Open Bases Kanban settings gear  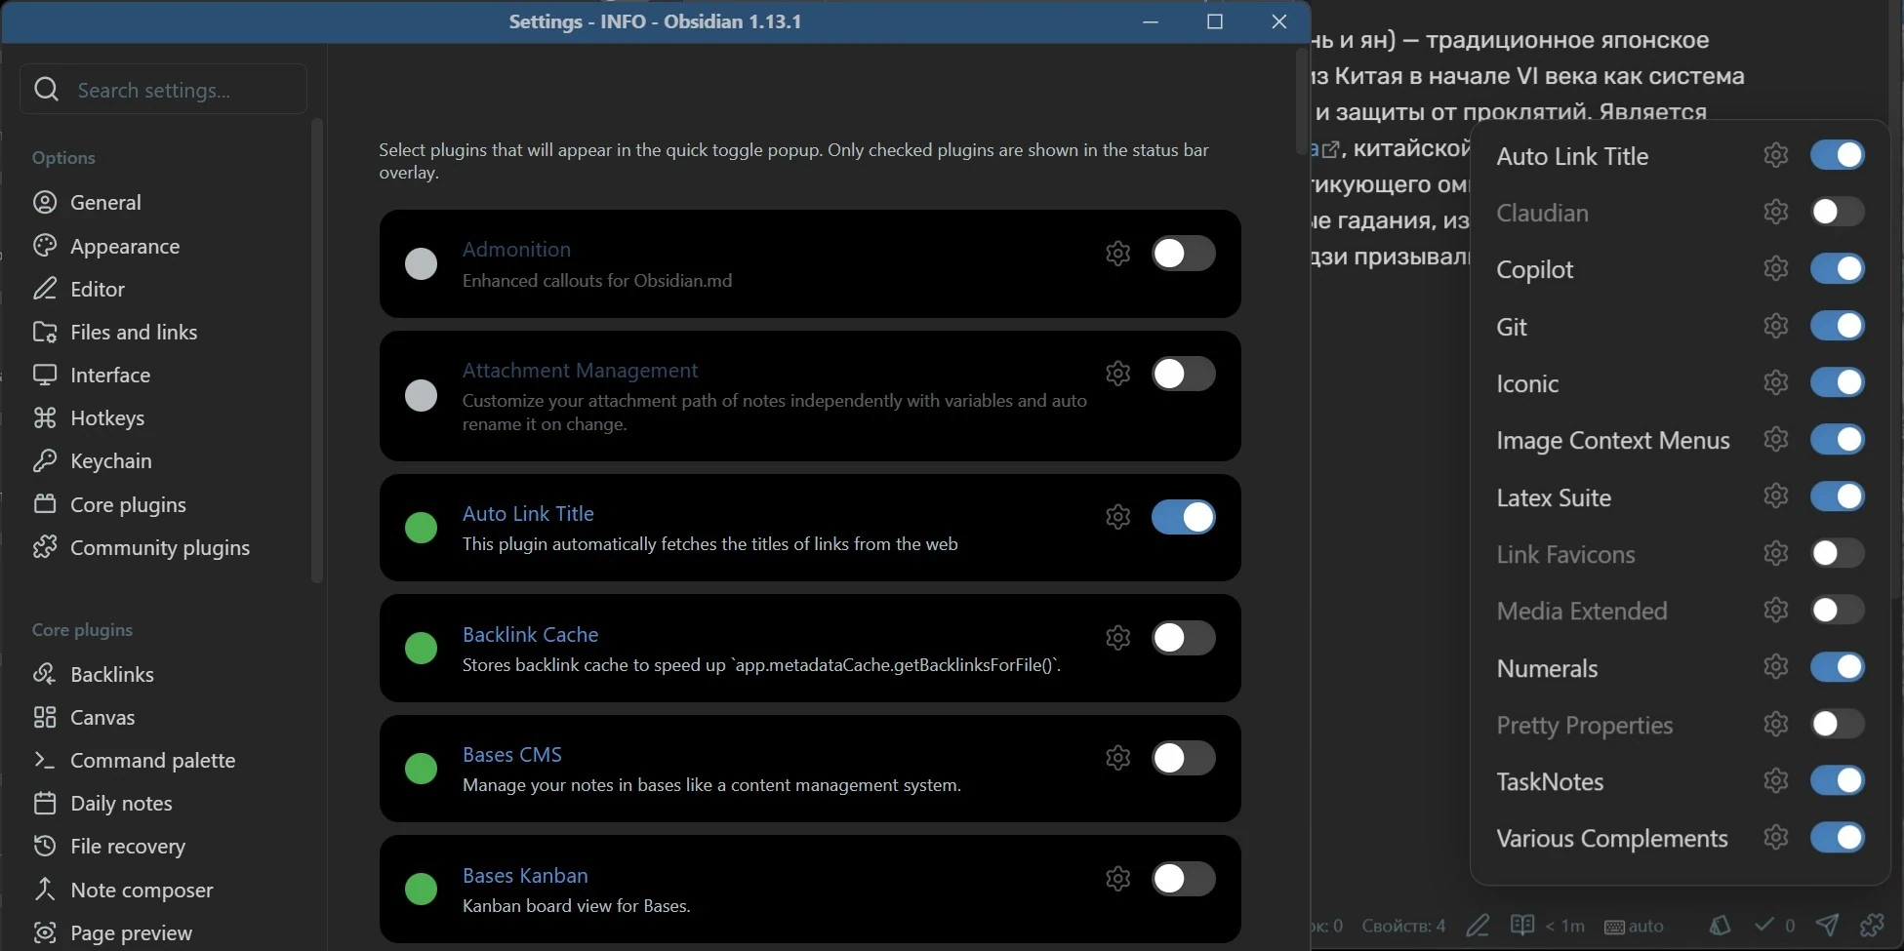[1117, 879]
